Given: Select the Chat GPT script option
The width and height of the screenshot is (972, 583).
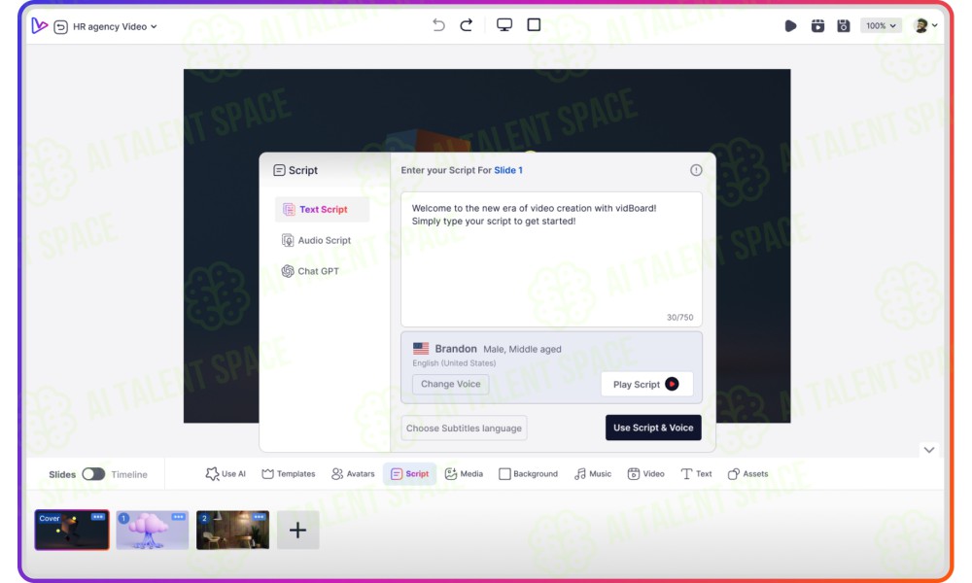Looking at the screenshot, I should pyautogui.click(x=311, y=271).
